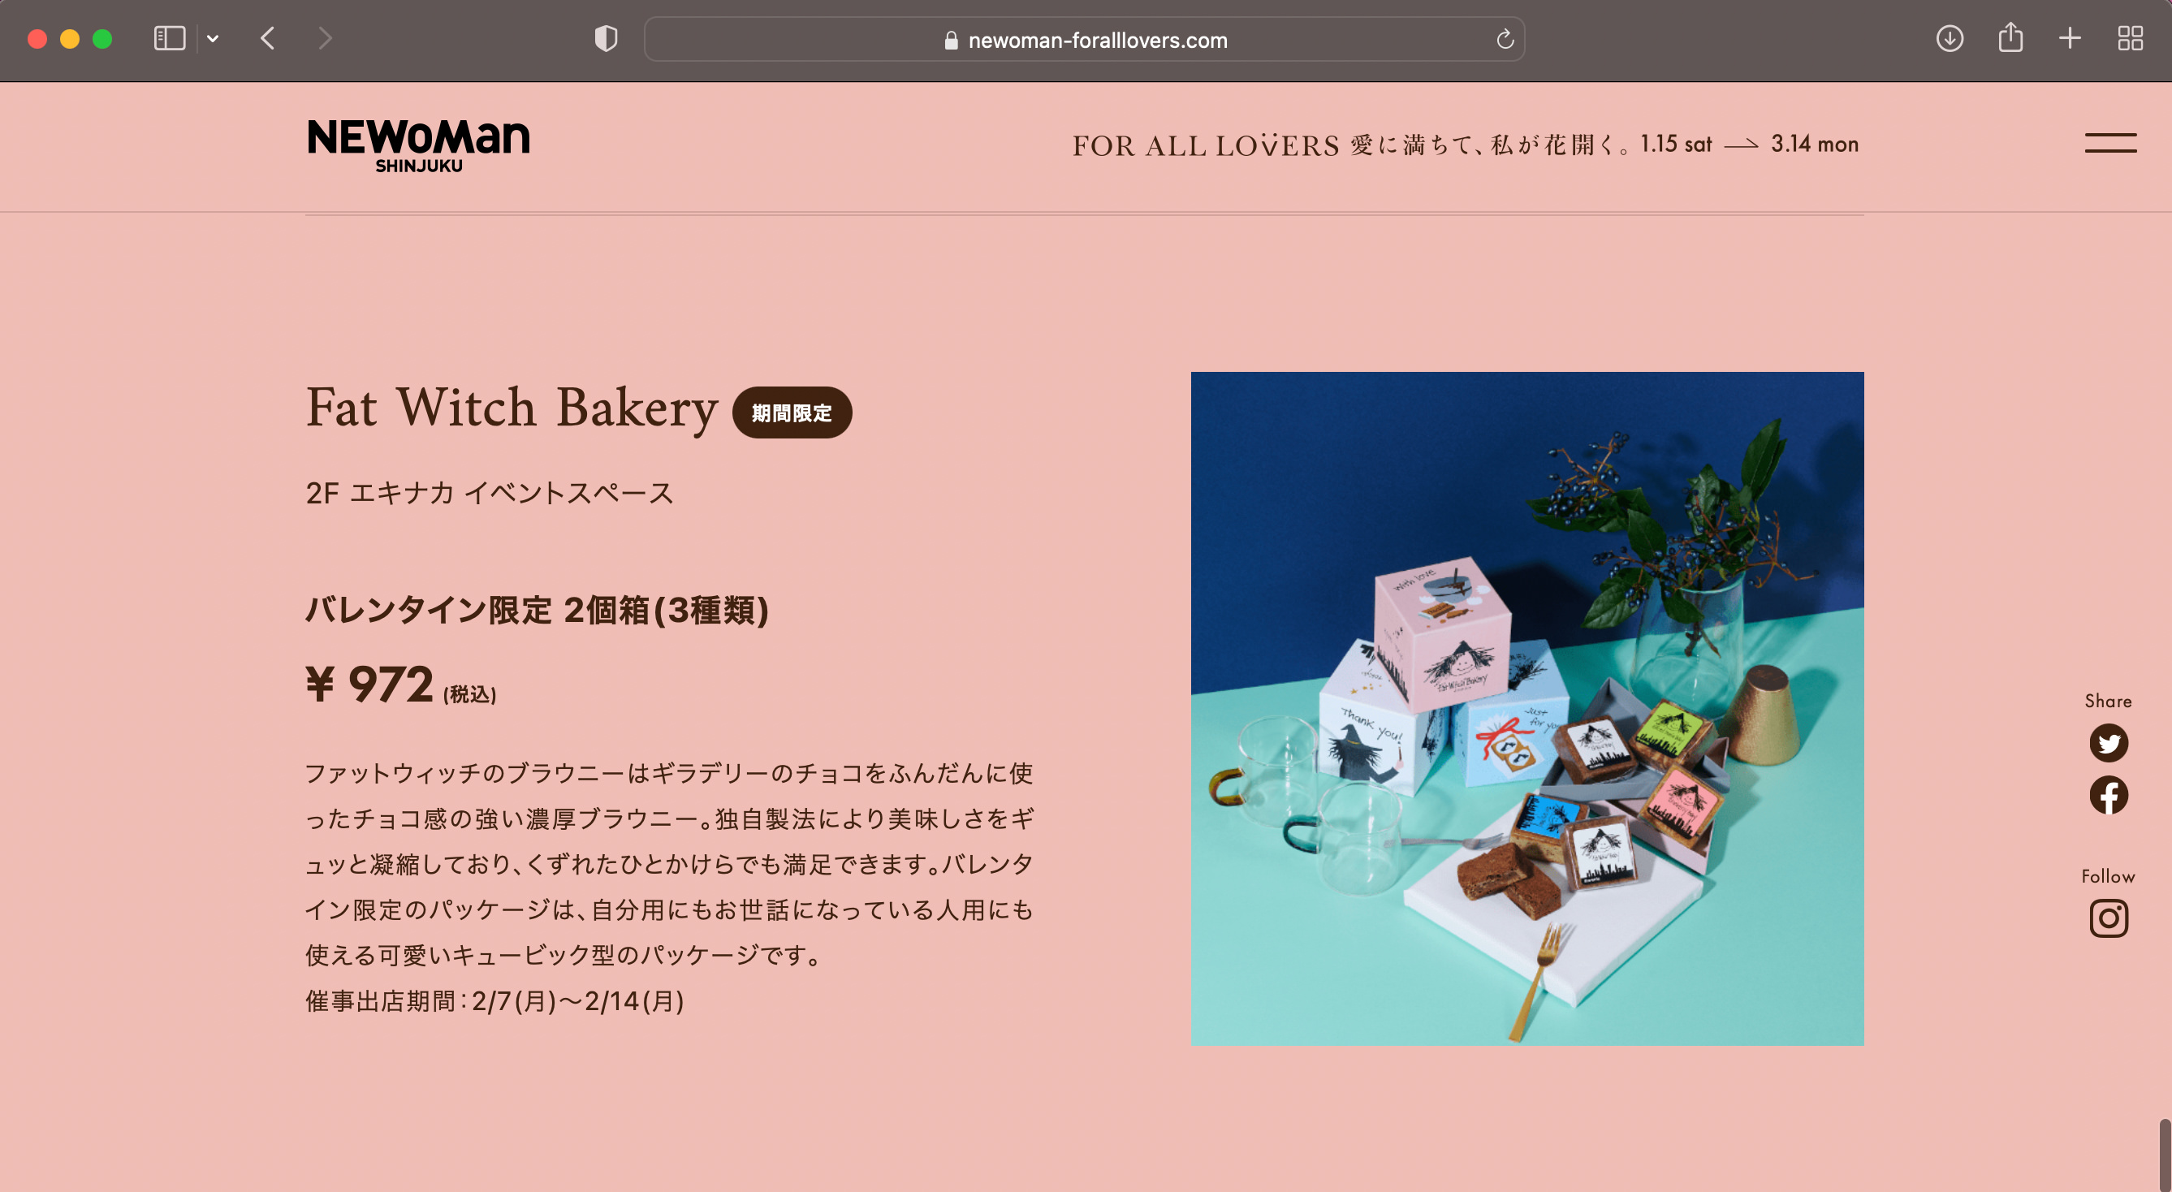Go forward to the next page
Image resolution: width=2172 pixels, height=1192 pixels.
pyautogui.click(x=326, y=39)
